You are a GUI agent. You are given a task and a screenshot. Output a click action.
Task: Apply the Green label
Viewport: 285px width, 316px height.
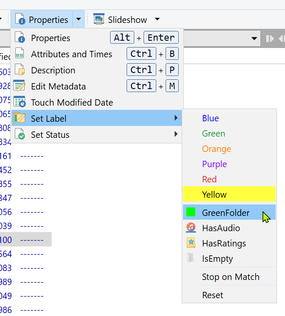(229, 134)
